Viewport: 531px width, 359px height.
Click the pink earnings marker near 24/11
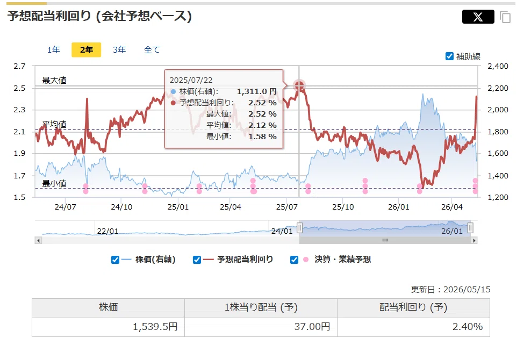[x=145, y=189]
